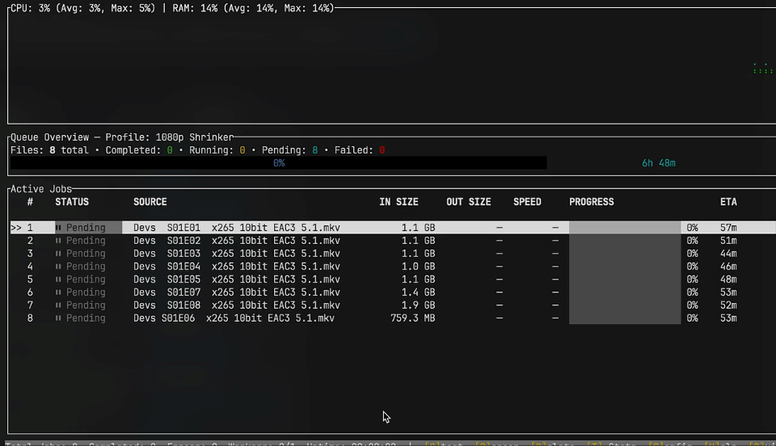Click the '>>' selection marker on job 1
The width and height of the screenshot is (776, 446).
click(x=16, y=228)
